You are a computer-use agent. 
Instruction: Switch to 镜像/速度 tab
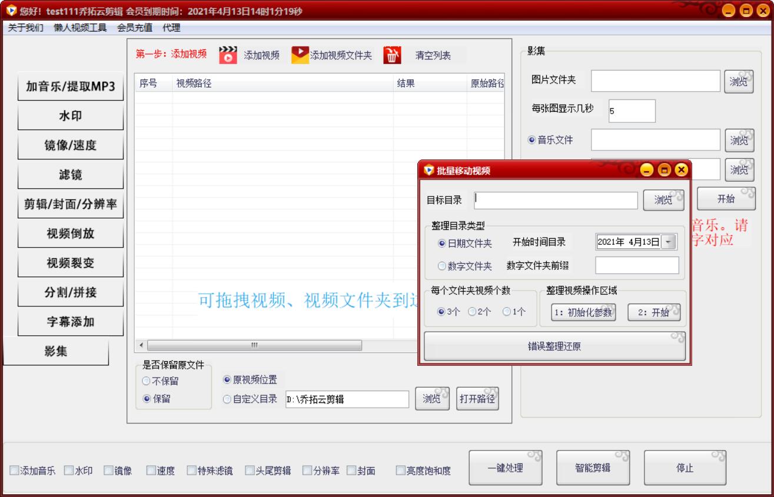point(71,145)
